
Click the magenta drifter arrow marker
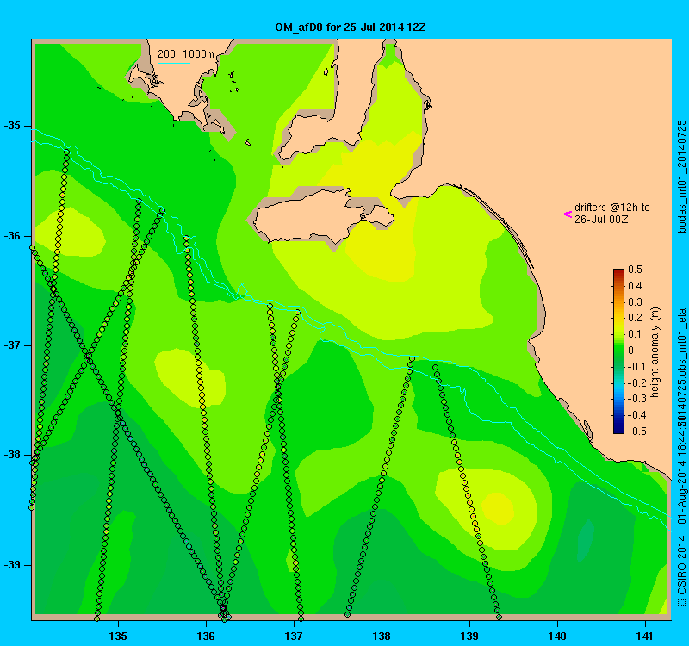point(568,214)
